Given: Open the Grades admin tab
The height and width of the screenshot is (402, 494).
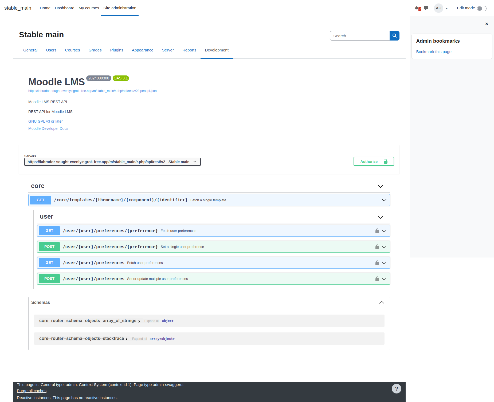Looking at the screenshot, I should (95, 50).
